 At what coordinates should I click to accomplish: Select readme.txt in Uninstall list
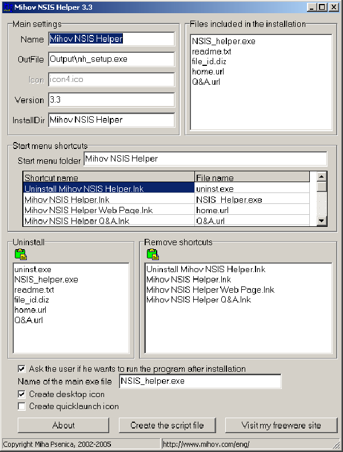[x=34, y=290]
